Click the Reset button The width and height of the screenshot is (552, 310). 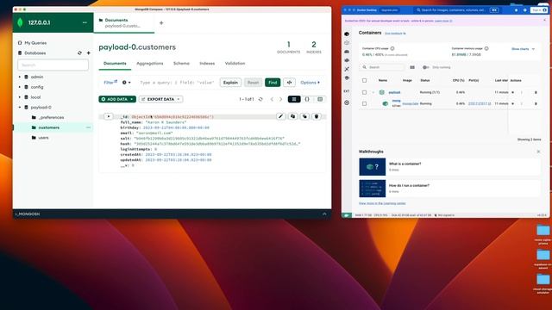253,83
